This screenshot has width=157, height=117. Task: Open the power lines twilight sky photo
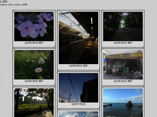point(78,88)
